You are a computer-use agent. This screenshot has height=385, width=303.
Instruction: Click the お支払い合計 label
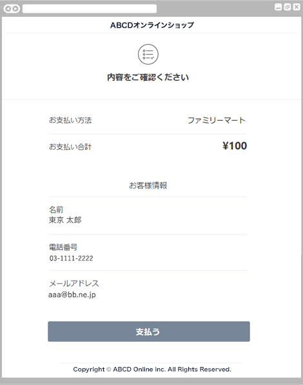click(70, 147)
